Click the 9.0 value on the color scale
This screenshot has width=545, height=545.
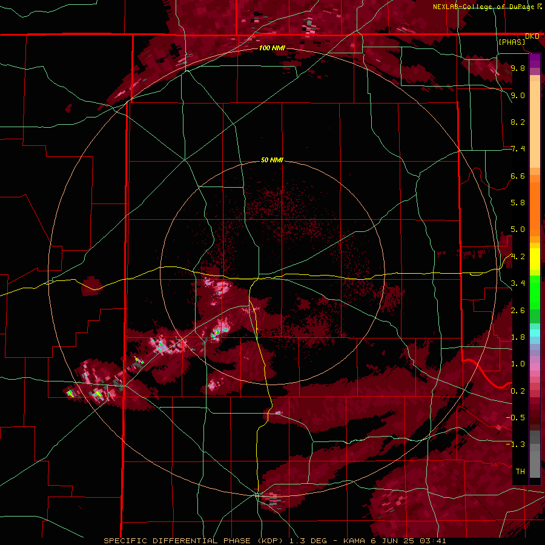518,95
